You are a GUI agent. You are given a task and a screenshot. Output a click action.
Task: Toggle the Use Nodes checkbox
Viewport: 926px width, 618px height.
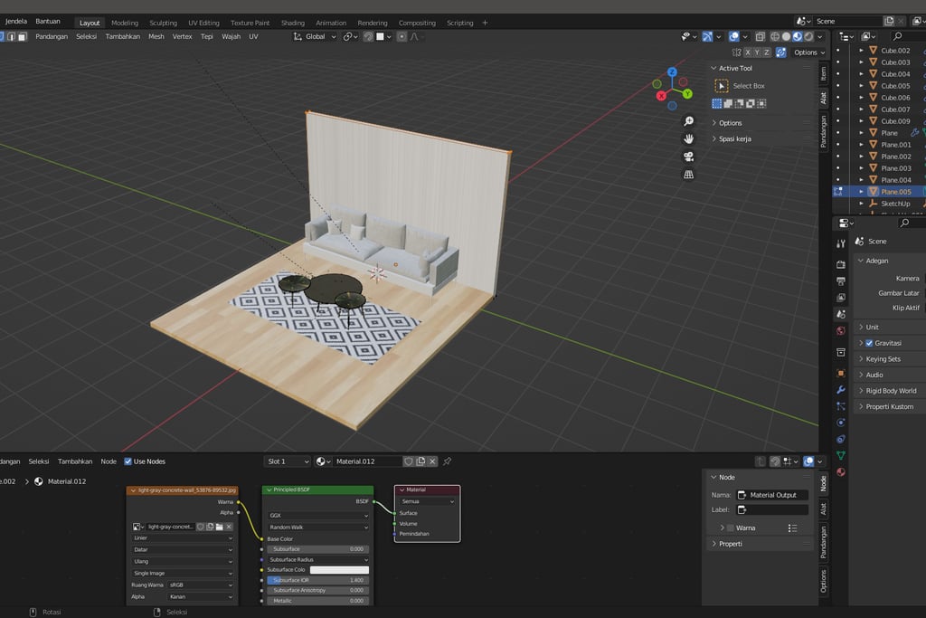tap(128, 461)
